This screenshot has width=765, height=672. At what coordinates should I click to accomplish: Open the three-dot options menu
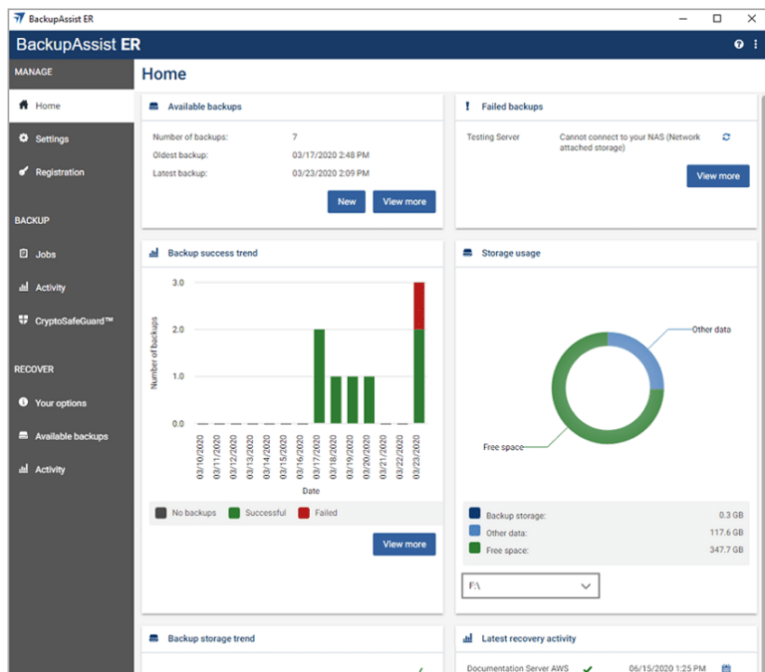755,45
